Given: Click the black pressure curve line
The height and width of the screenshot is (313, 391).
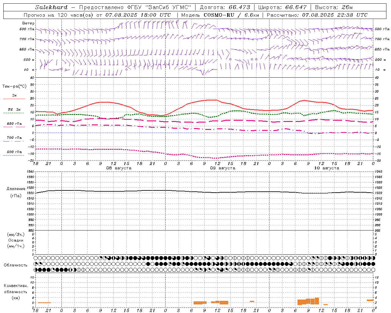Looking at the screenshot, I should pyautogui.click(x=205, y=192).
